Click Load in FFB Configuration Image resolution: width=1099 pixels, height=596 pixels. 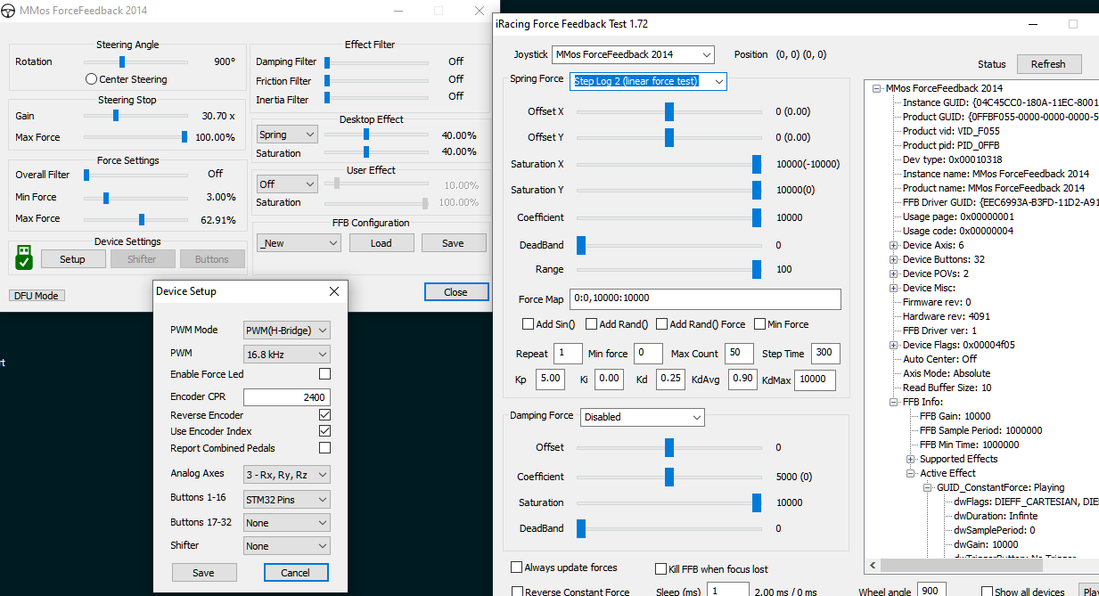click(x=381, y=243)
